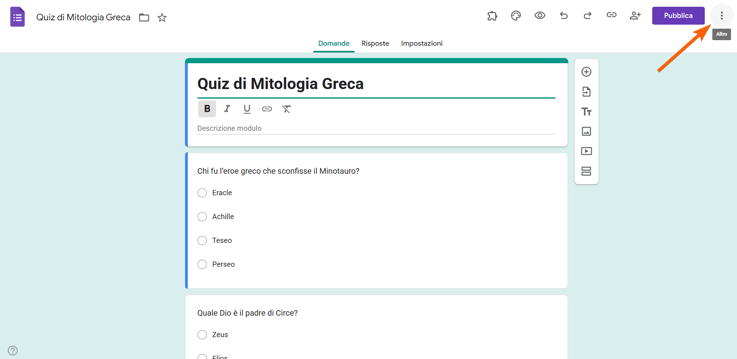Open the Impostazioni tab
The height and width of the screenshot is (359, 737).
point(421,43)
